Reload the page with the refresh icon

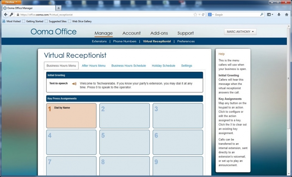point(203,15)
